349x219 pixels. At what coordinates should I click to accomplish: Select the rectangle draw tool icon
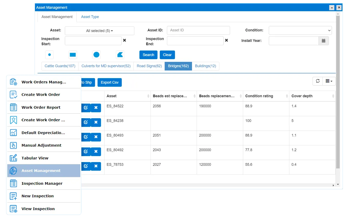73,55
